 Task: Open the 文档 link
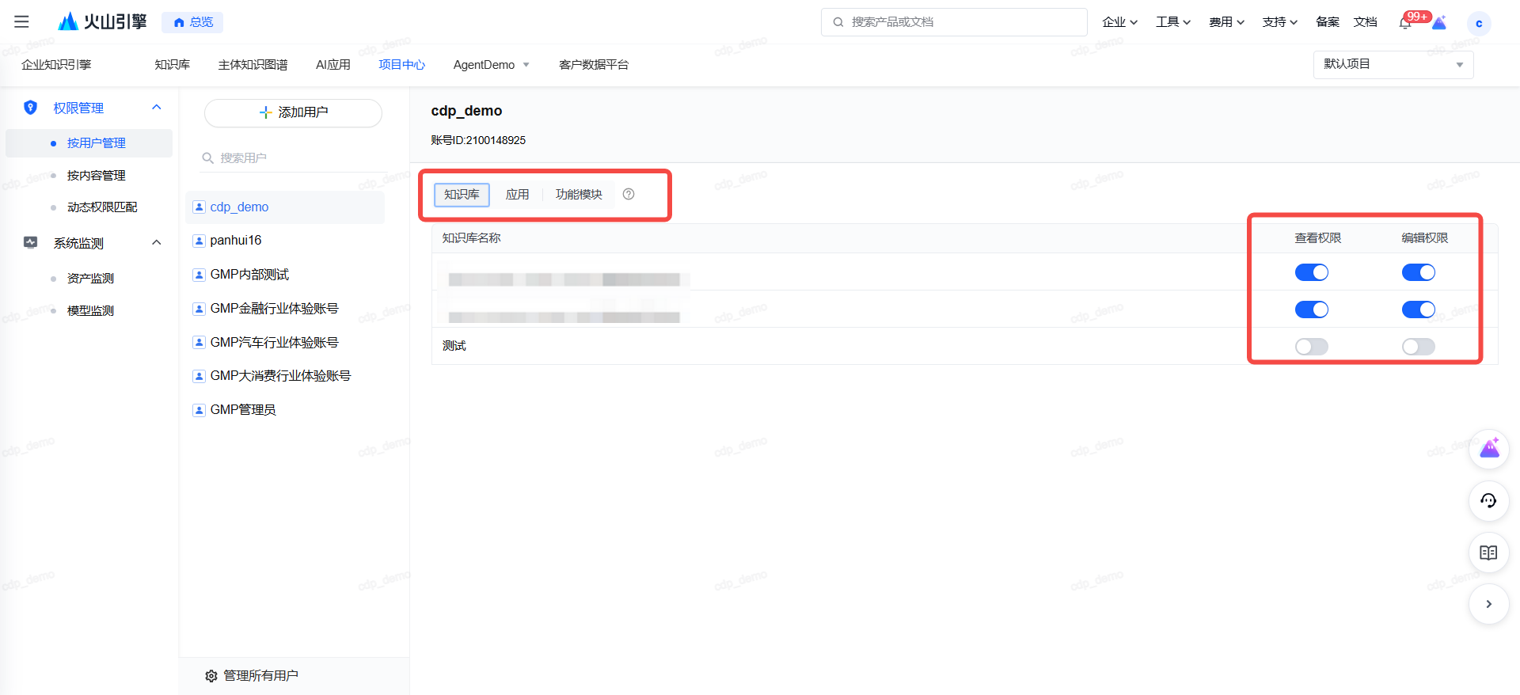point(1366,22)
